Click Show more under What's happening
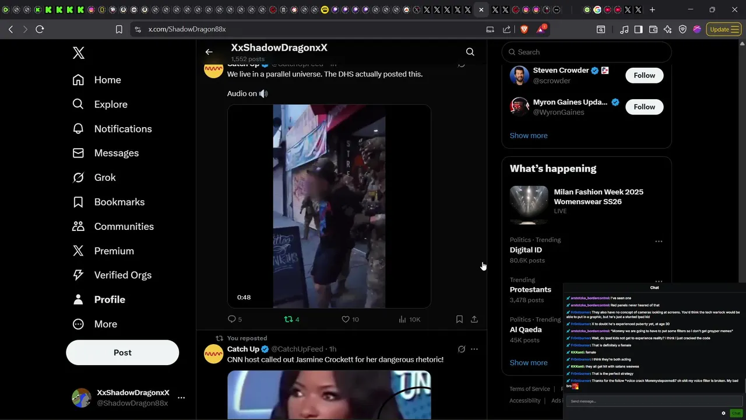Viewport: 746px width, 420px height. 529,362
